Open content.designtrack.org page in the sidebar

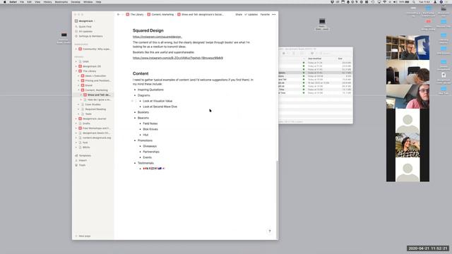(x=97, y=138)
